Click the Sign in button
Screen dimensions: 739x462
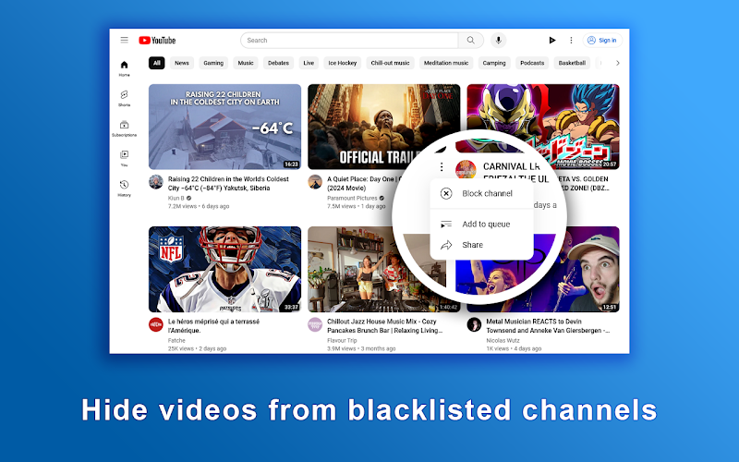[x=602, y=41]
